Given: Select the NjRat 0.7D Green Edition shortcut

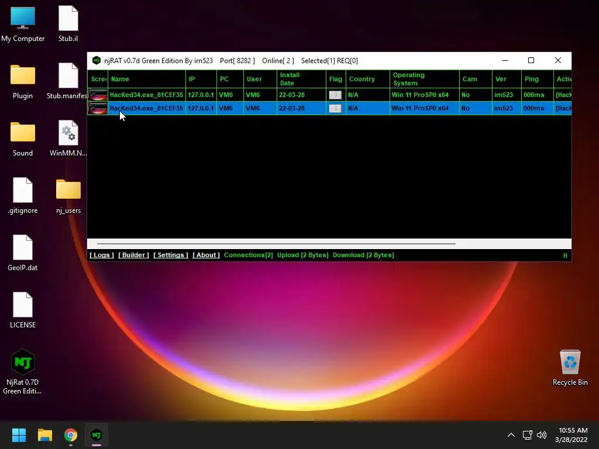Looking at the screenshot, I should (23, 371).
